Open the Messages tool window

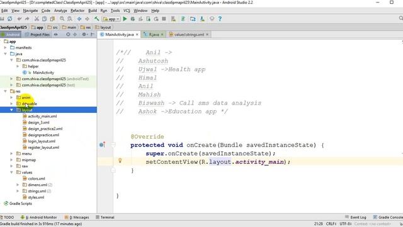(77, 217)
